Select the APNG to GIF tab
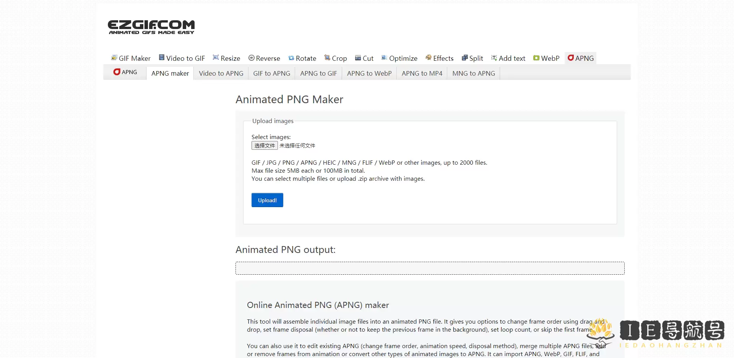This screenshot has width=734, height=358. [318, 73]
